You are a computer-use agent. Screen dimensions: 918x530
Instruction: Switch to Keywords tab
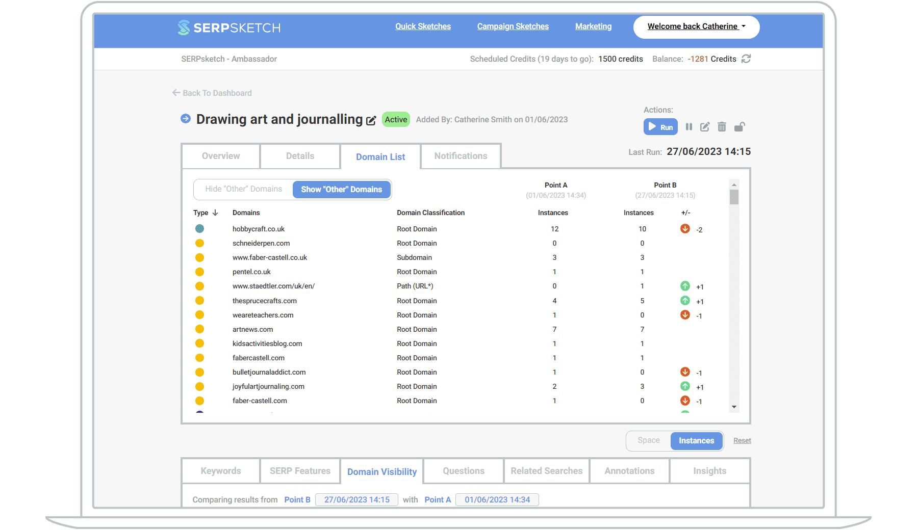pos(221,471)
